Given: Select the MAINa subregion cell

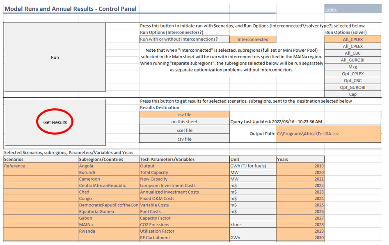Looking at the screenshot, I should [x=109, y=224].
